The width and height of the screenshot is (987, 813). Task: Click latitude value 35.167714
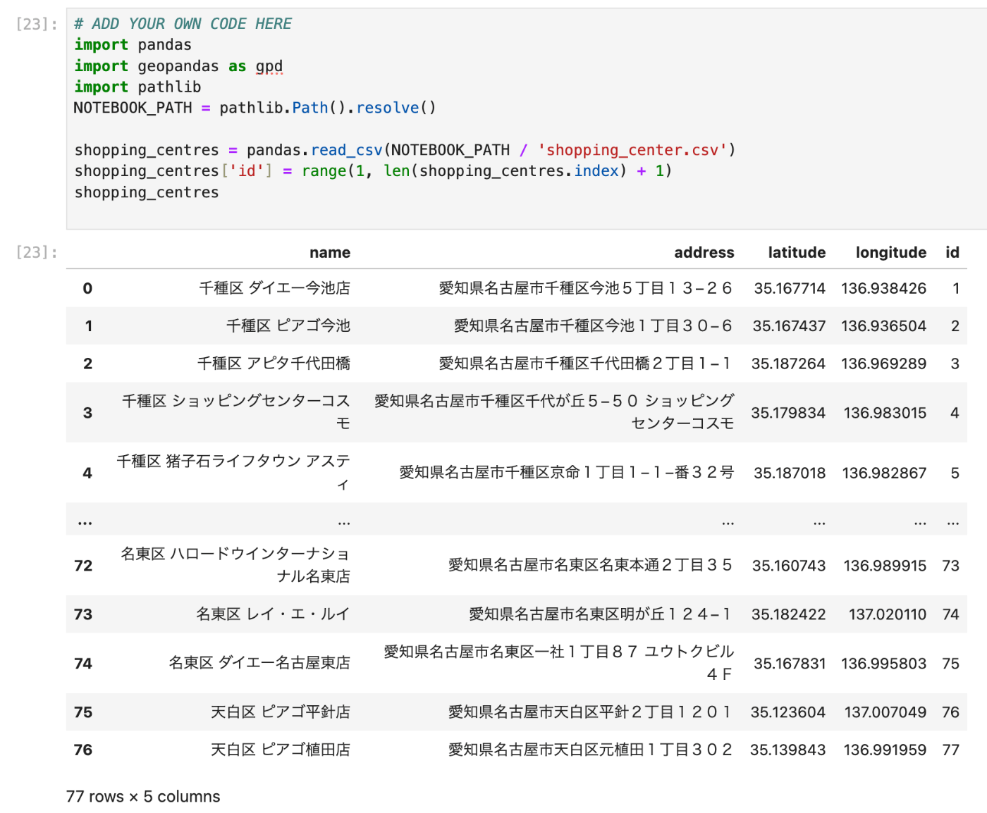790,288
